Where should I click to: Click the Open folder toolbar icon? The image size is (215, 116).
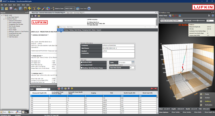6,9
